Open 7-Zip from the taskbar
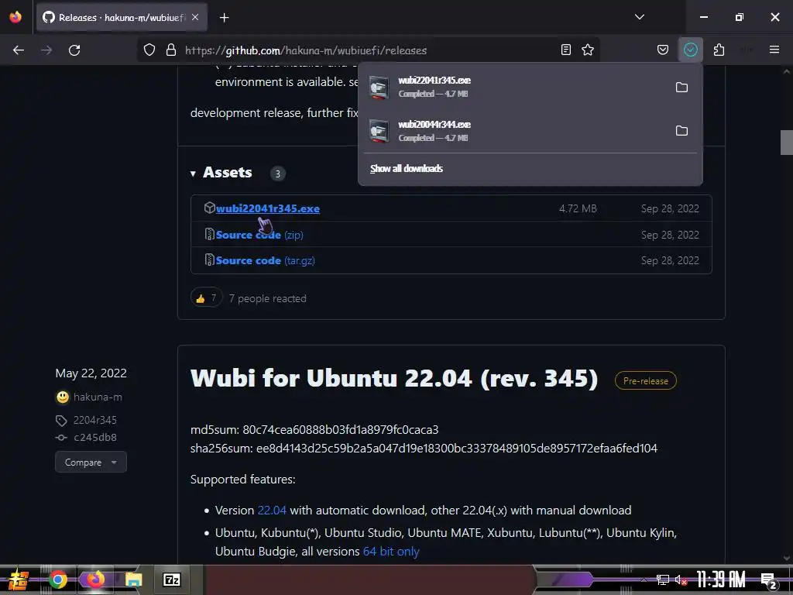This screenshot has width=793, height=595. [x=171, y=580]
